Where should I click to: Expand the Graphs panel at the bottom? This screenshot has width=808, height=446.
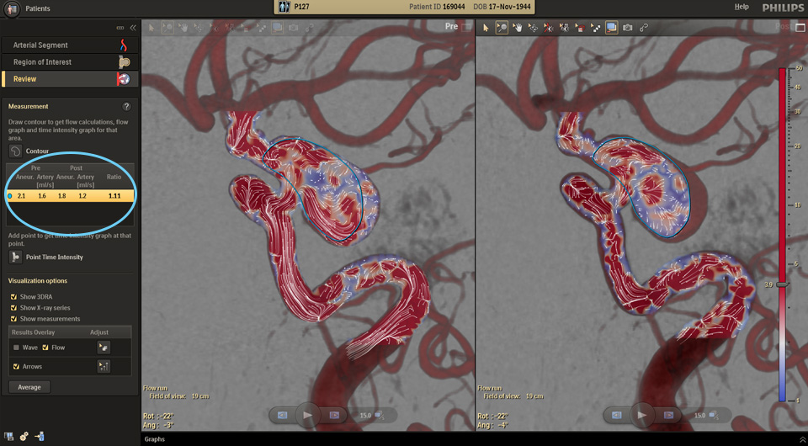click(x=155, y=439)
